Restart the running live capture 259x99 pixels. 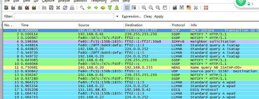[x=34, y=8]
